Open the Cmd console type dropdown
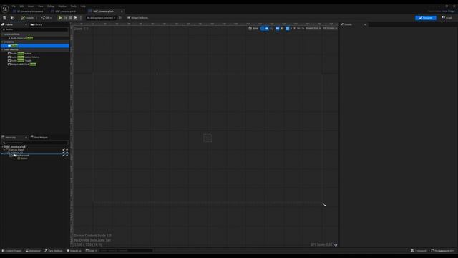Image resolution: width=458 pixels, height=258 pixels. [x=92, y=251]
